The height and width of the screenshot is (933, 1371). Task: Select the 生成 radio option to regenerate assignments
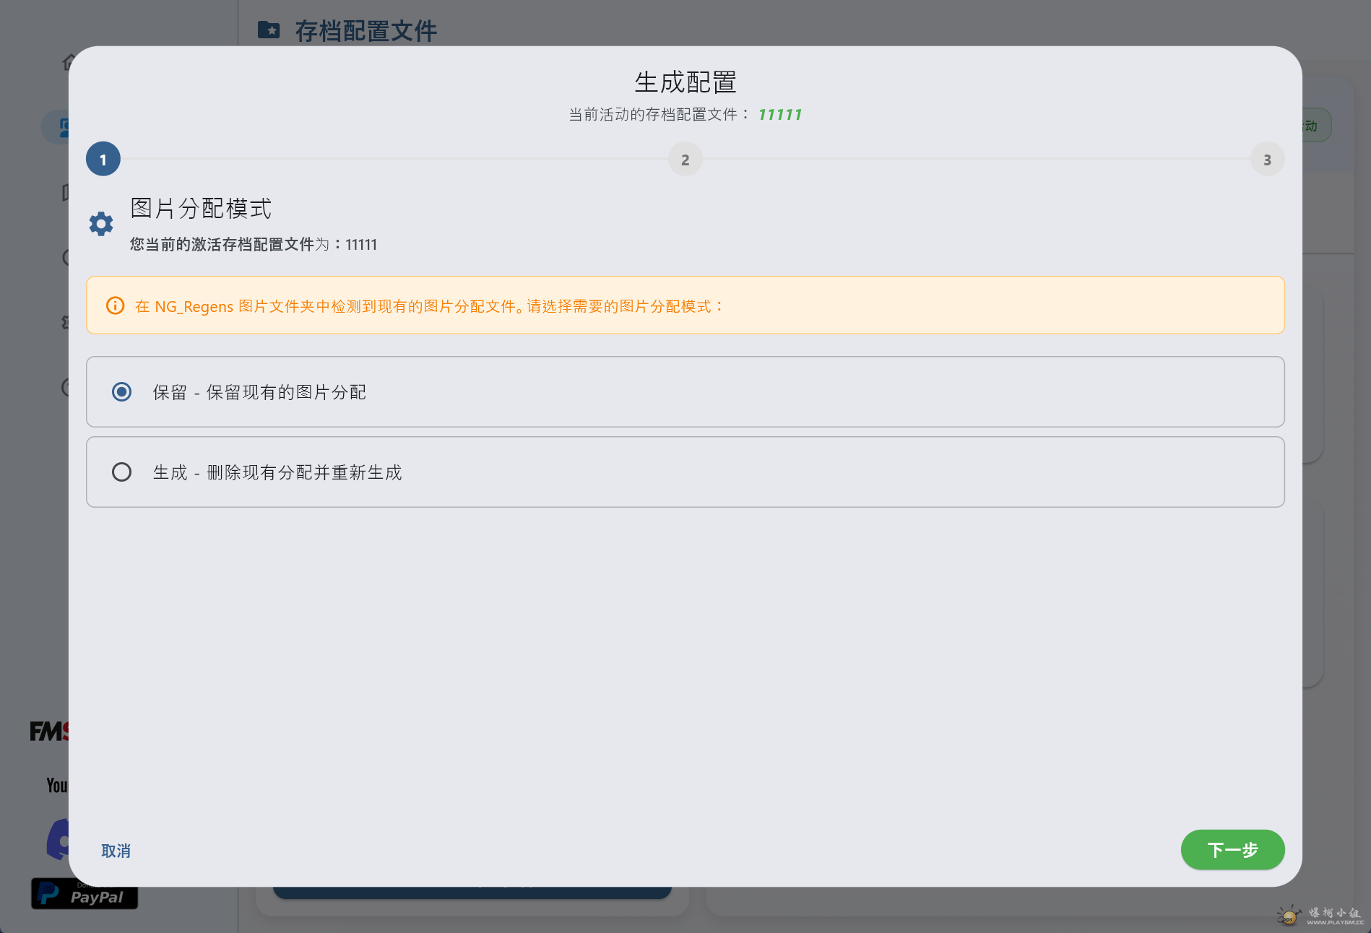click(122, 472)
